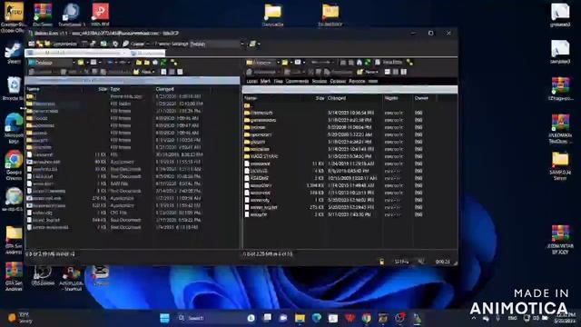Open the local Desktop drive dropdown
The height and width of the screenshot is (327, 581).
[x=52, y=63]
